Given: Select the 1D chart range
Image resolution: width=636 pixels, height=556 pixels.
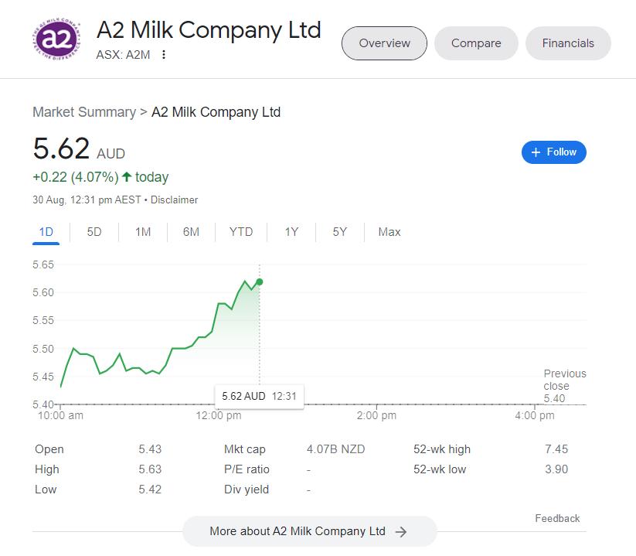Looking at the screenshot, I should [x=46, y=232].
